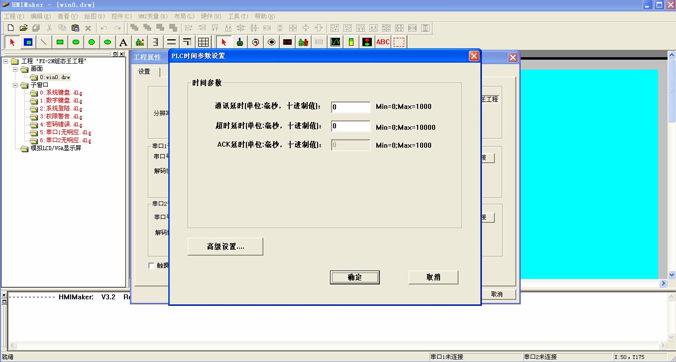Collapse the 画面 tree node

[x=15, y=69]
